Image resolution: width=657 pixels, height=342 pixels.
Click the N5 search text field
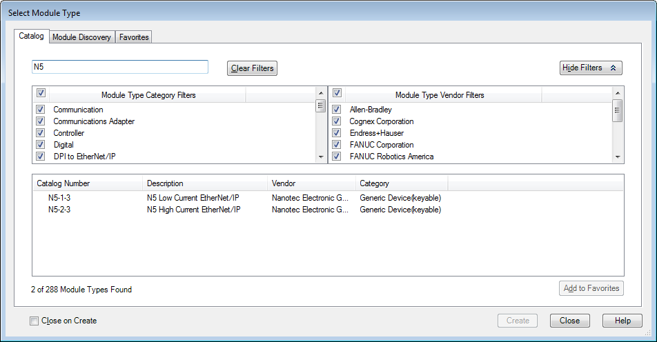click(120, 67)
